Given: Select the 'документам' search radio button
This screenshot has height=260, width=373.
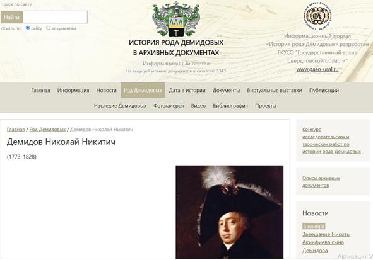Looking at the screenshot, I should (49, 28).
